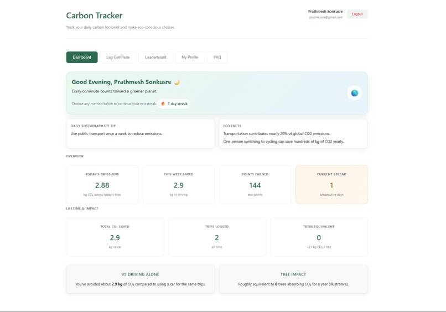
Task: Select the Today's Emissions card
Action: pyautogui.click(x=102, y=185)
